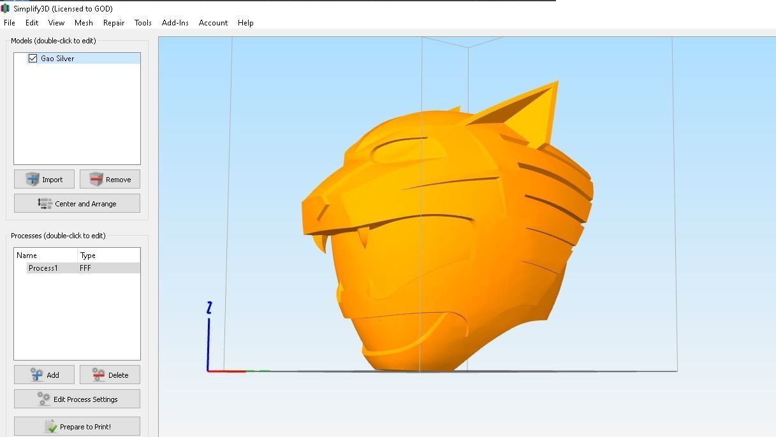Open the Help menu
776x437 pixels.
(x=245, y=22)
